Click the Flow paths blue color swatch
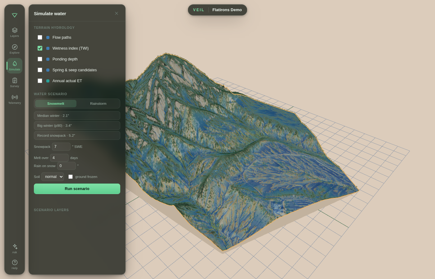 [x=48, y=38]
